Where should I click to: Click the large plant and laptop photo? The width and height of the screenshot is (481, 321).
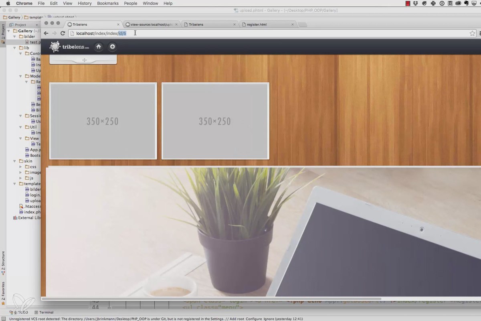click(x=263, y=232)
